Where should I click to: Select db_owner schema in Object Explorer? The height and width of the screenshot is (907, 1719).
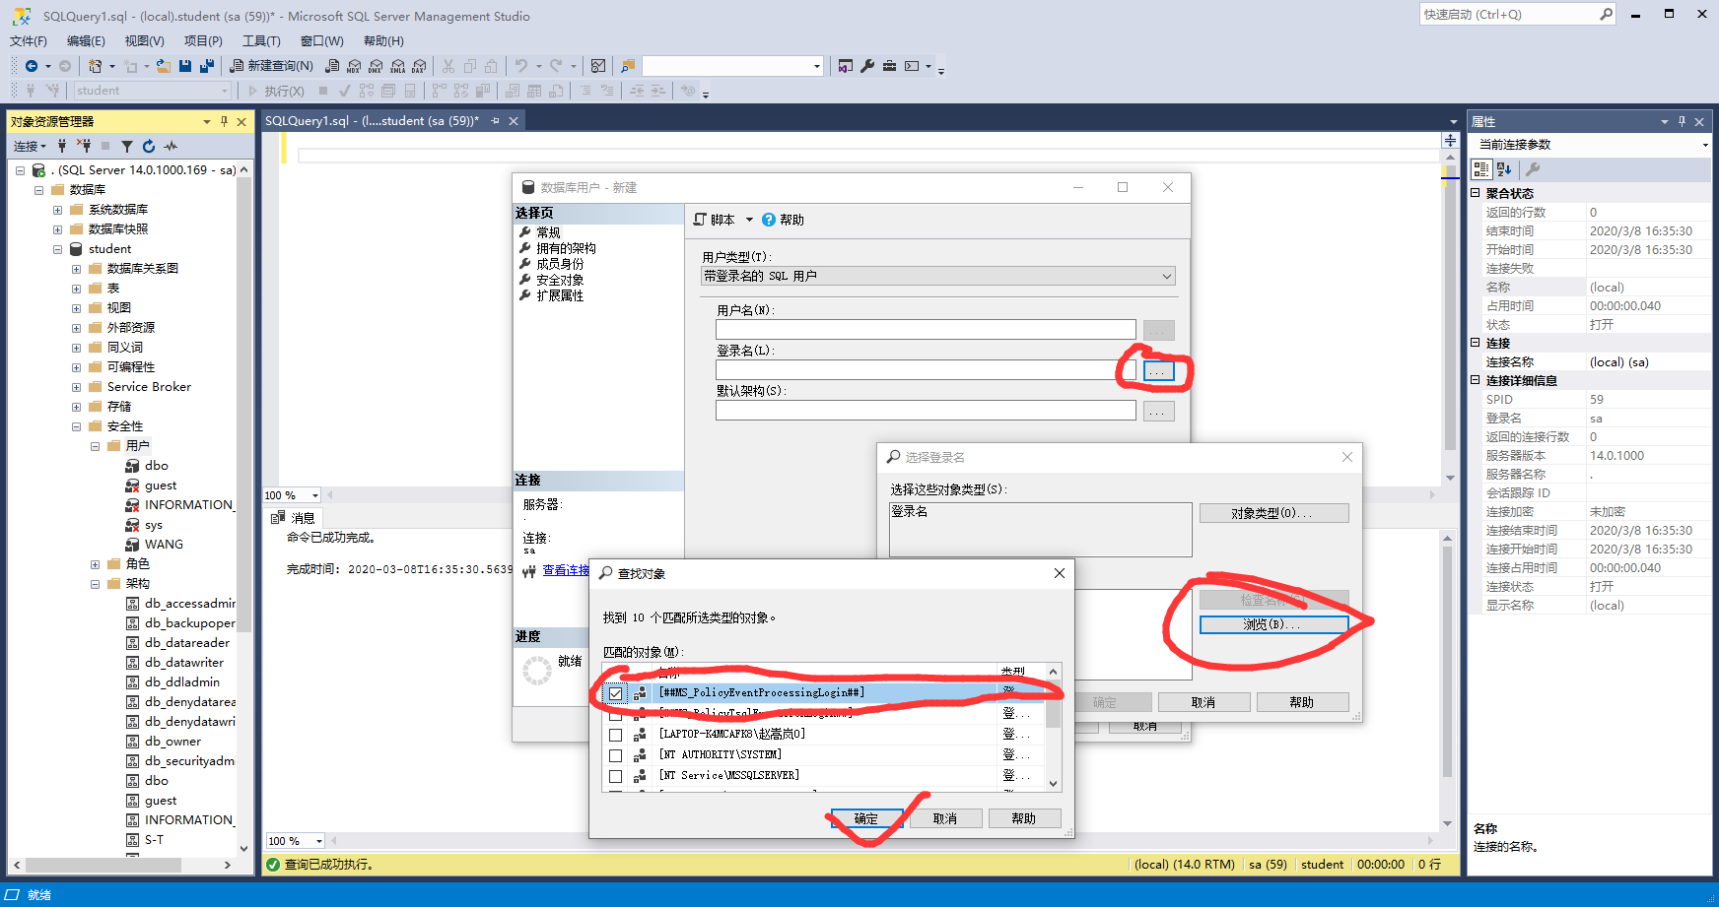tap(172, 742)
